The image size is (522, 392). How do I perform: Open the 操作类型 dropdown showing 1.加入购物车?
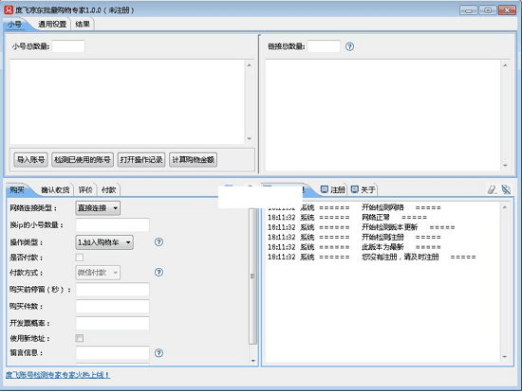point(104,242)
